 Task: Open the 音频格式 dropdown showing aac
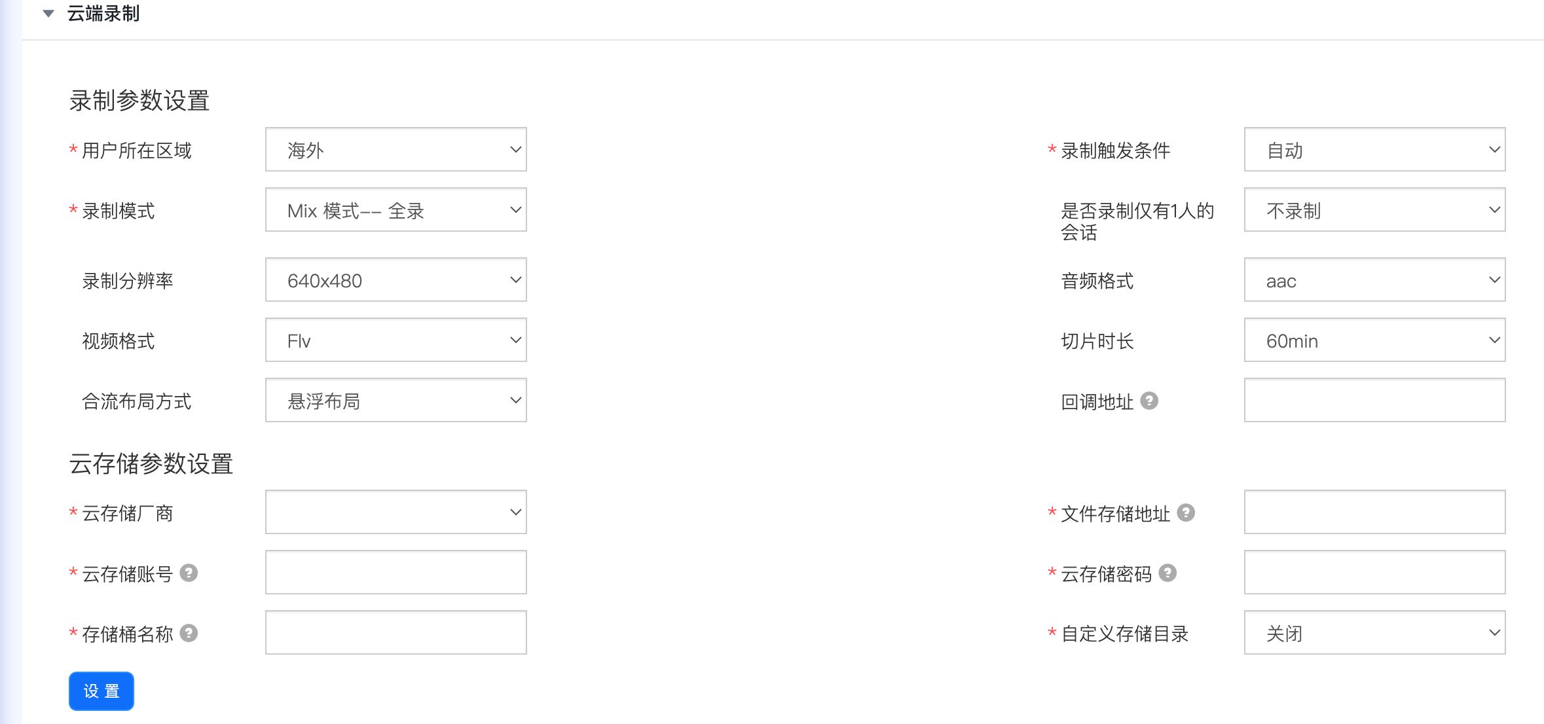(1374, 280)
